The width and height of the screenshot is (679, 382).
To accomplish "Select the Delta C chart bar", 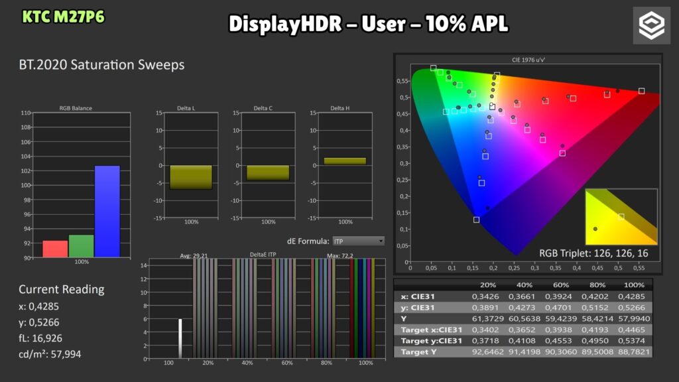I will pos(268,172).
